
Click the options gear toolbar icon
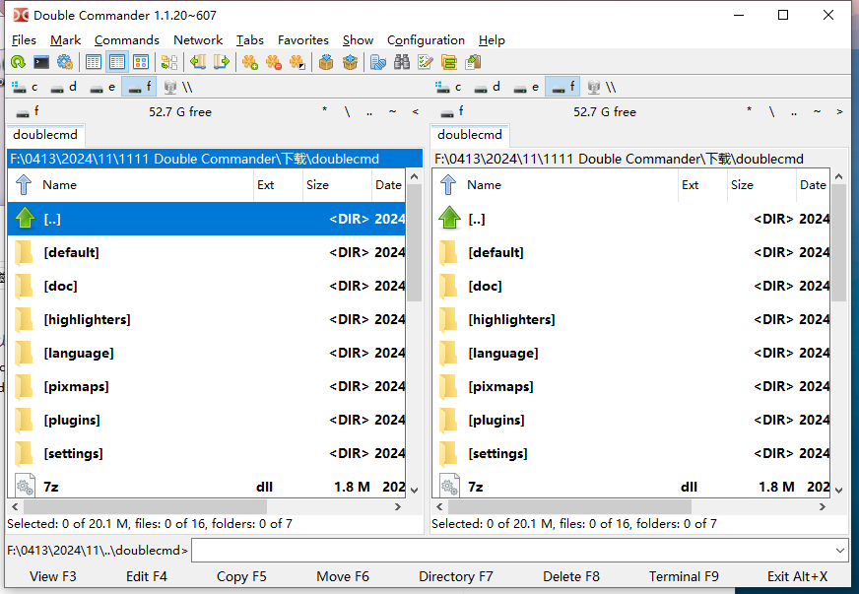65,62
